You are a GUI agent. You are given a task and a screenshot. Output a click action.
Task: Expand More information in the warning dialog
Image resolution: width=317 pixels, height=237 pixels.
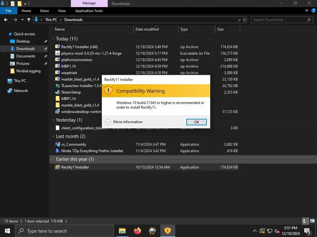click(124, 122)
